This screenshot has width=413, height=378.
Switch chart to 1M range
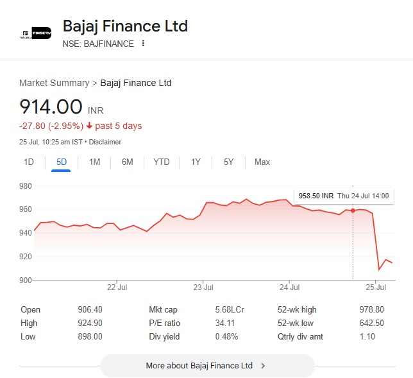pyautogui.click(x=94, y=162)
